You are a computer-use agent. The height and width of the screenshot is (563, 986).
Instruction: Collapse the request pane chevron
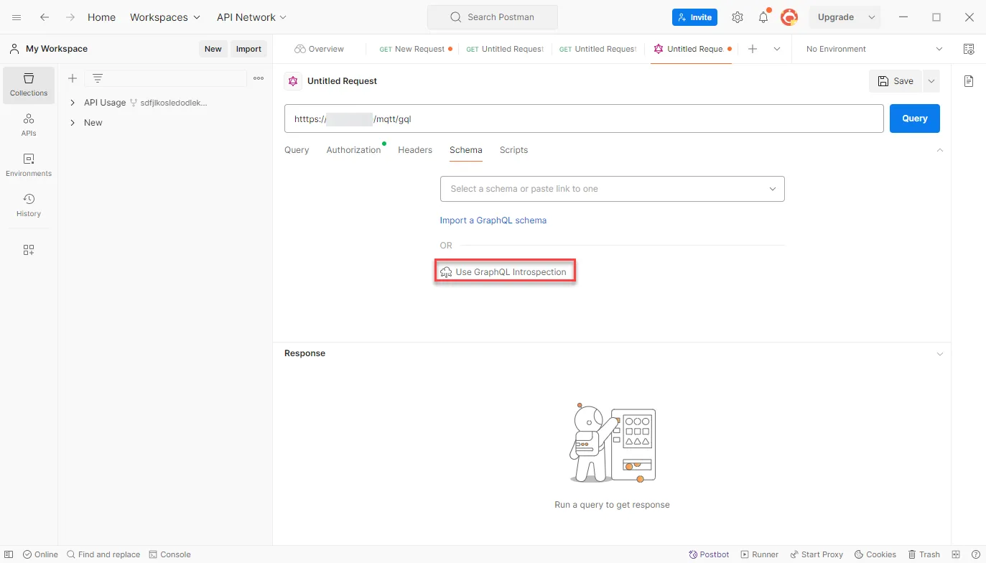[x=940, y=150]
